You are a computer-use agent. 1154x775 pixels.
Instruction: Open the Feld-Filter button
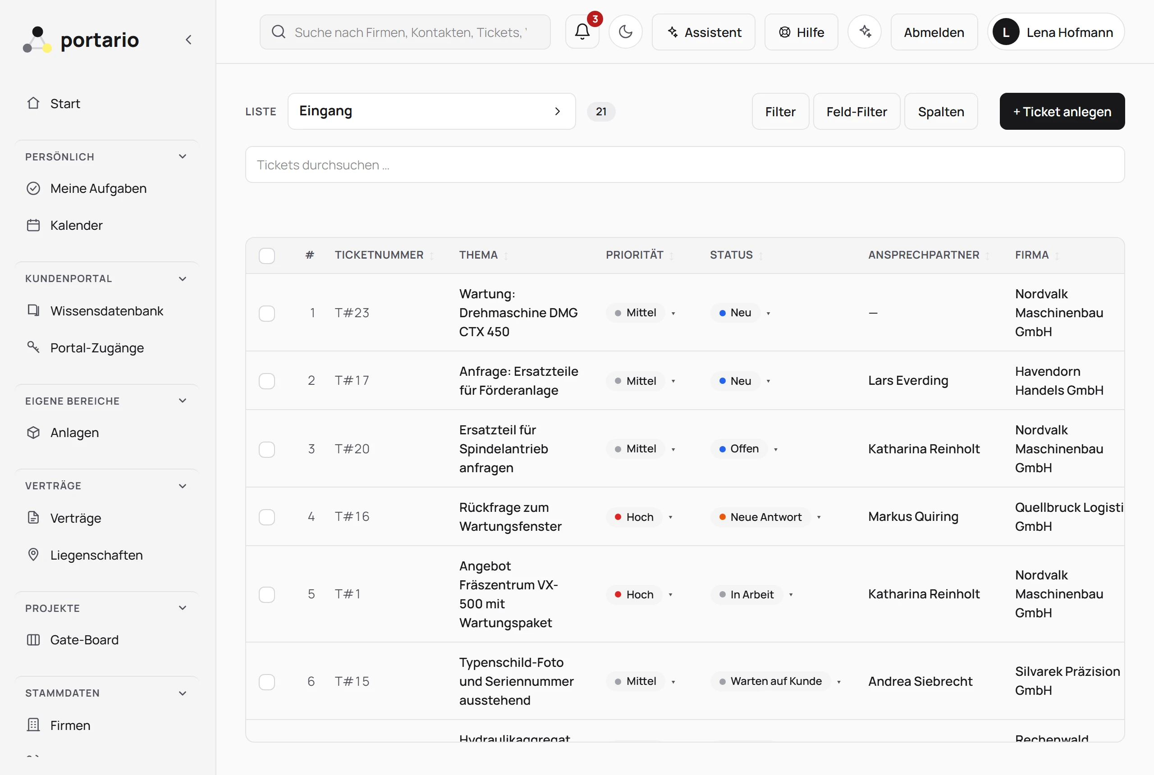coord(856,111)
